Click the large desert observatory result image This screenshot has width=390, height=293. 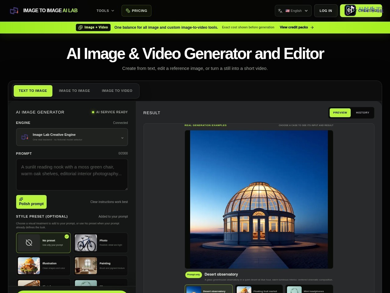(259, 200)
